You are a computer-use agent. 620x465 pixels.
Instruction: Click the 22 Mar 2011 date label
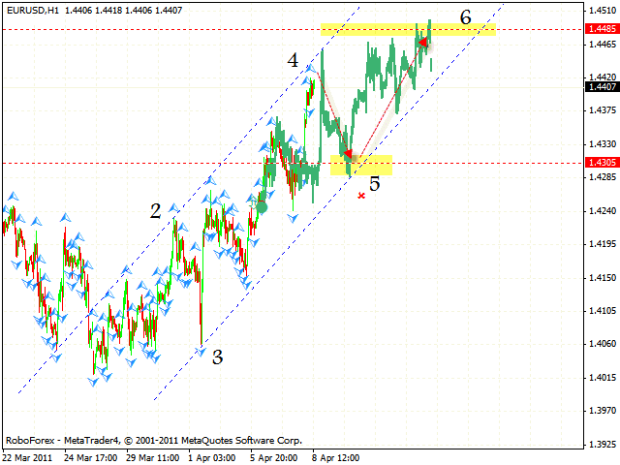point(28,458)
